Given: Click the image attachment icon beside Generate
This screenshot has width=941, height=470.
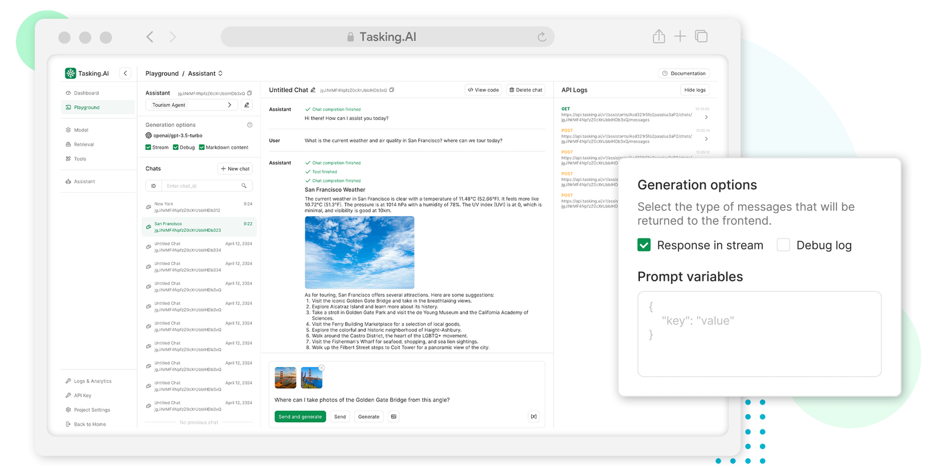Looking at the screenshot, I should [x=393, y=417].
